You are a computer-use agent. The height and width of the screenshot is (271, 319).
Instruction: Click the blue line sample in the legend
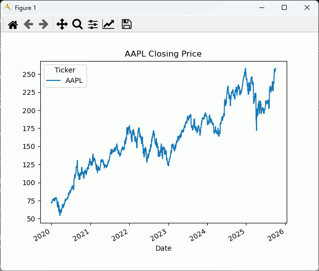54,80
